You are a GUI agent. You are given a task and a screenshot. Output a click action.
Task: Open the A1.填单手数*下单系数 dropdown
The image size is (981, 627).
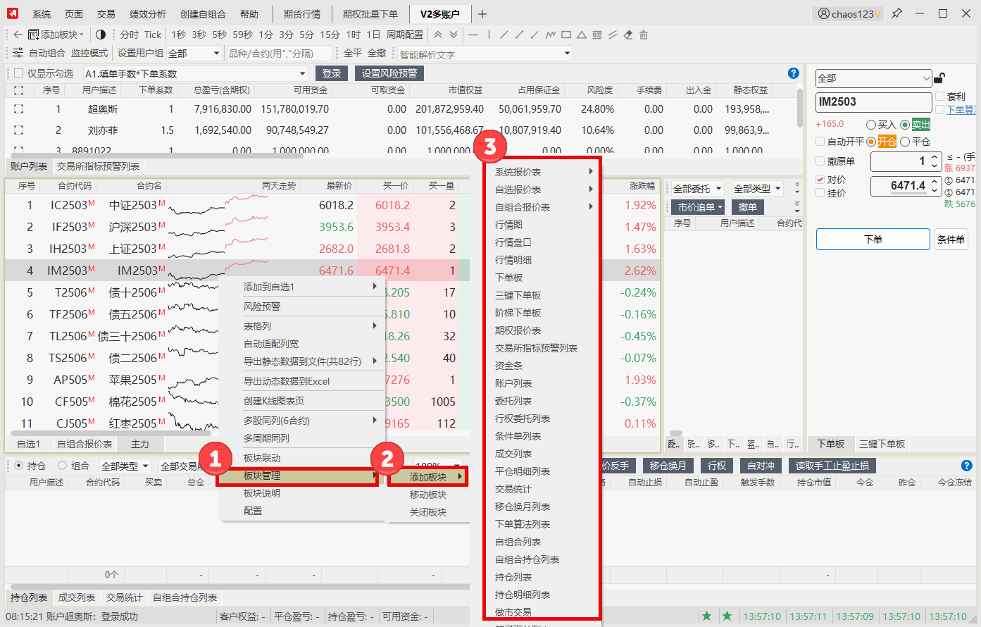pyautogui.click(x=196, y=73)
